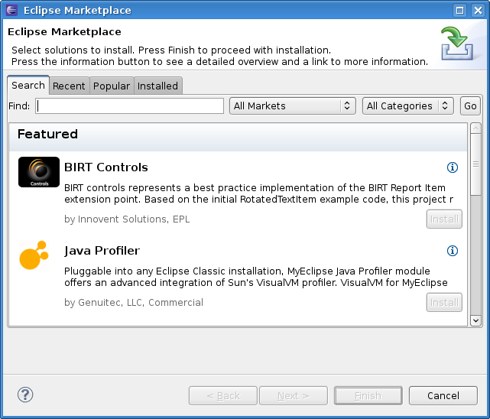The image size is (490, 419).
Task: Click the help question mark icon
Action: (25, 395)
